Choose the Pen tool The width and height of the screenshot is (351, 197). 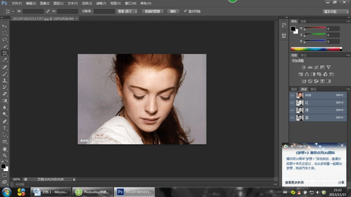(x=5, y=121)
